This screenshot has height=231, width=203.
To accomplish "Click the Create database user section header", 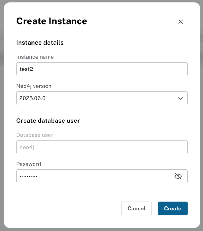I will (48, 120).
